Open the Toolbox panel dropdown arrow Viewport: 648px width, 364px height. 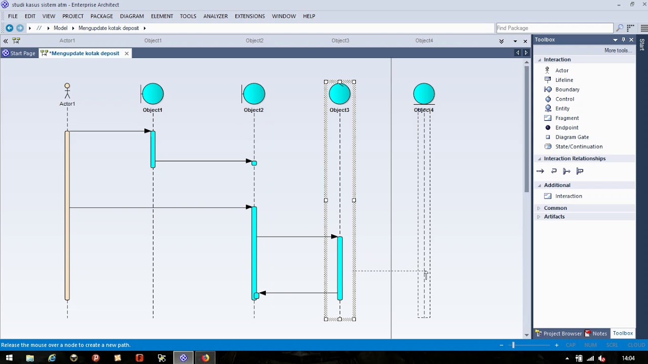616,40
